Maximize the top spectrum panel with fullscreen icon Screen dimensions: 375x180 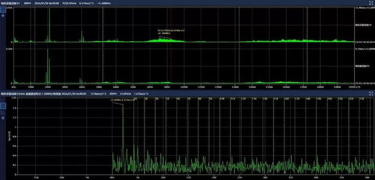pyautogui.click(x=371, y=3)
